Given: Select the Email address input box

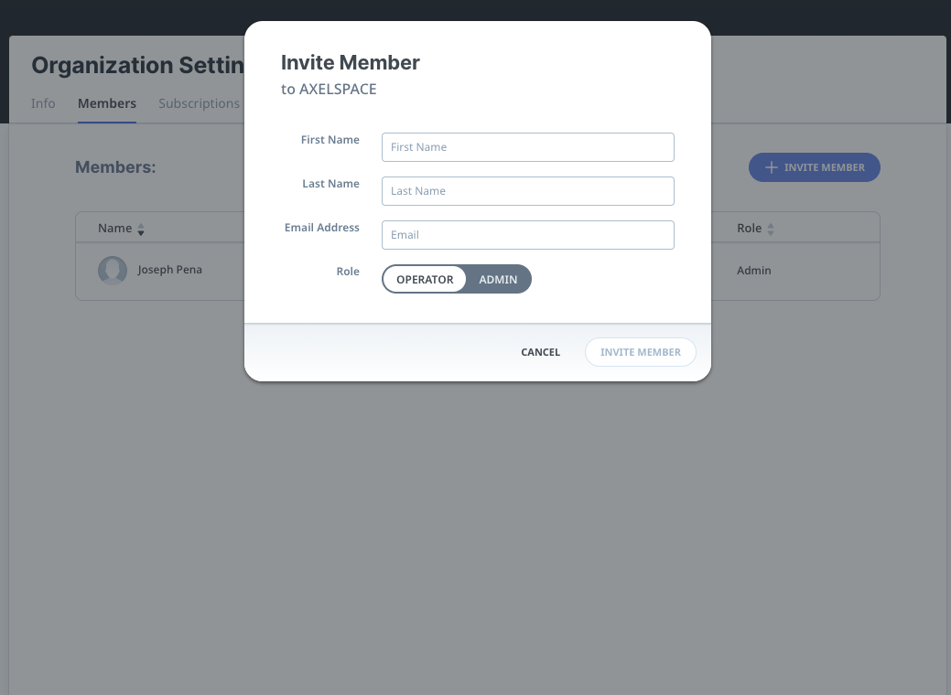Looking at the screenshot, I should [x=527, y=235].
